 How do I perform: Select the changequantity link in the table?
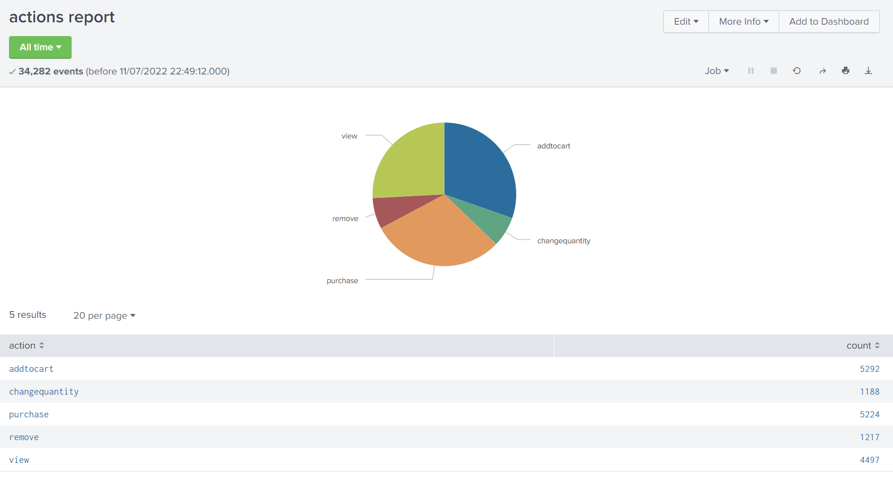(44, 391)
